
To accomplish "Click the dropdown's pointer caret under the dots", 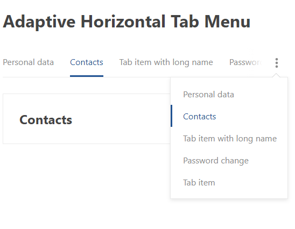I will pyautogui.click(x=276, y=75).
